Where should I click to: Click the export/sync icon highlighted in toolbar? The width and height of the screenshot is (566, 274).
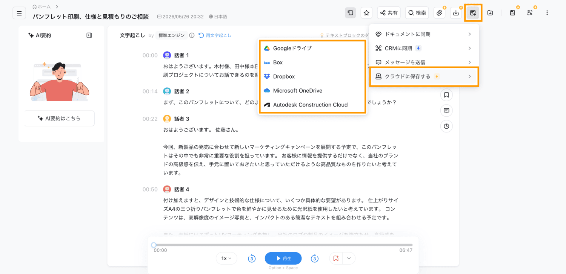point(473,13)
